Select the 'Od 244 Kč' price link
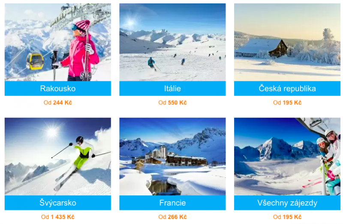 coord(58,102)
